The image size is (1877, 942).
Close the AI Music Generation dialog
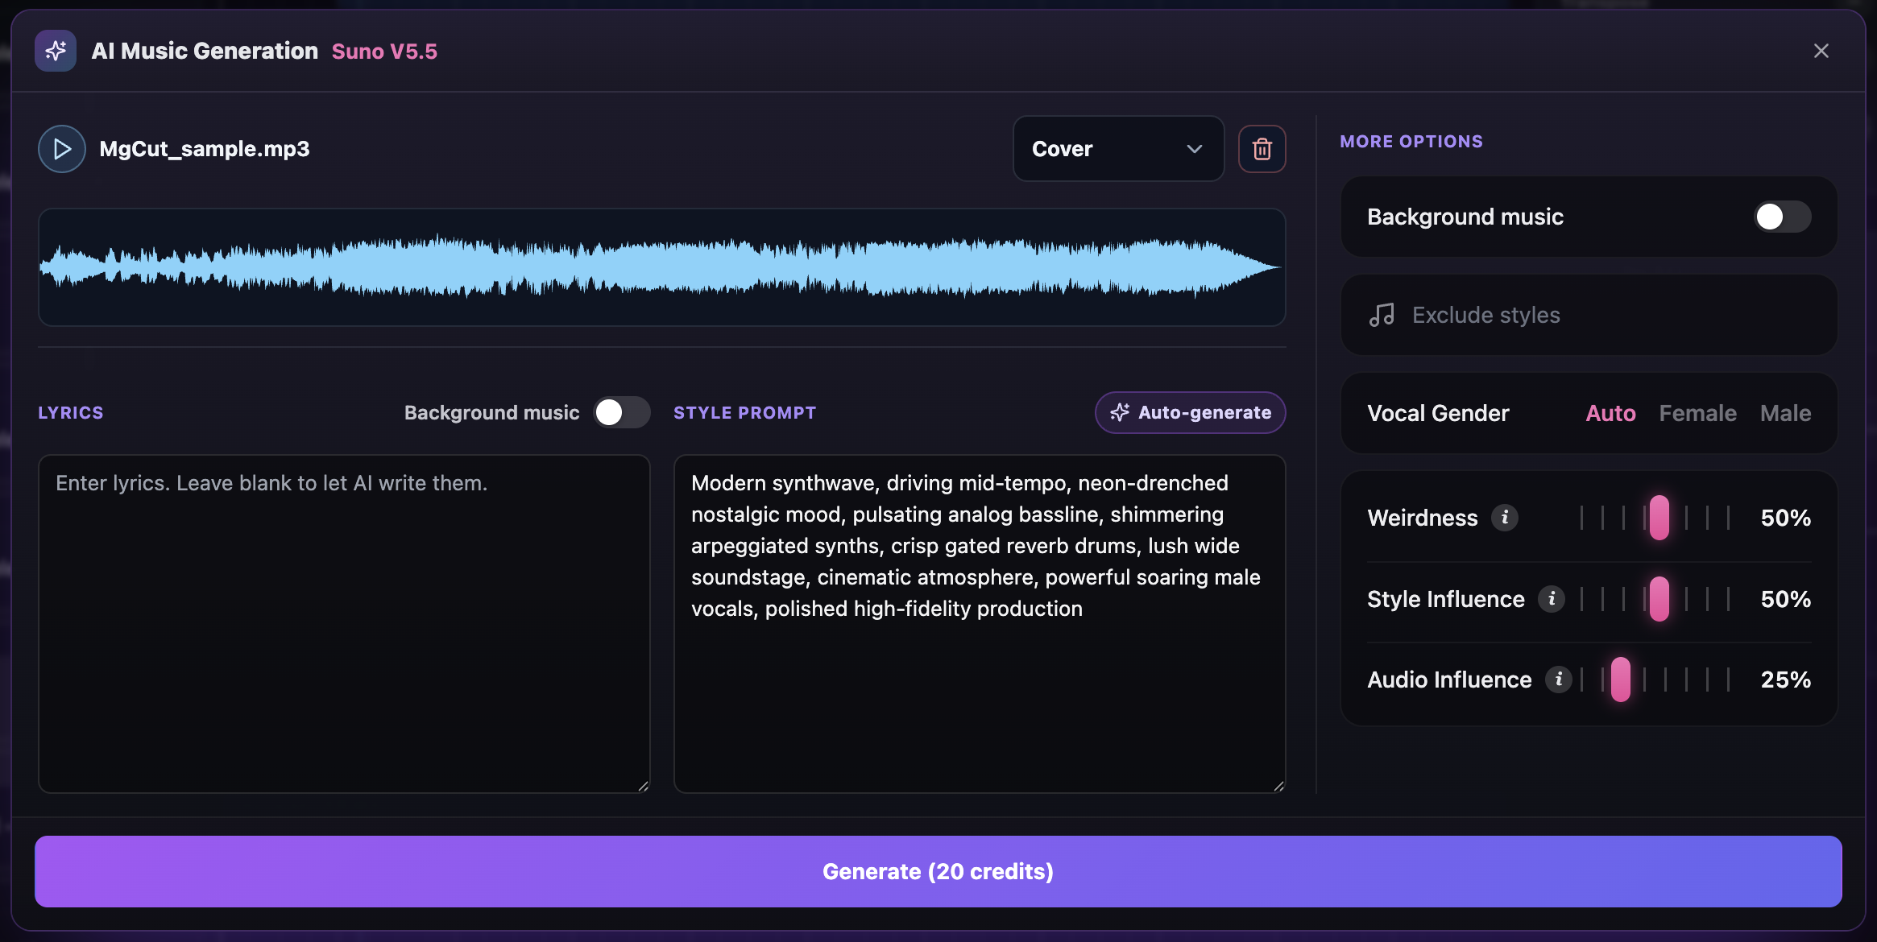(1821, 51)
